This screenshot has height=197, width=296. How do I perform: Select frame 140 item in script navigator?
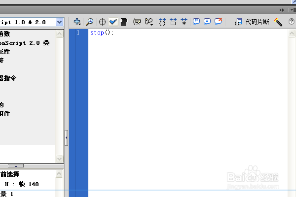(x=22, y=184)
